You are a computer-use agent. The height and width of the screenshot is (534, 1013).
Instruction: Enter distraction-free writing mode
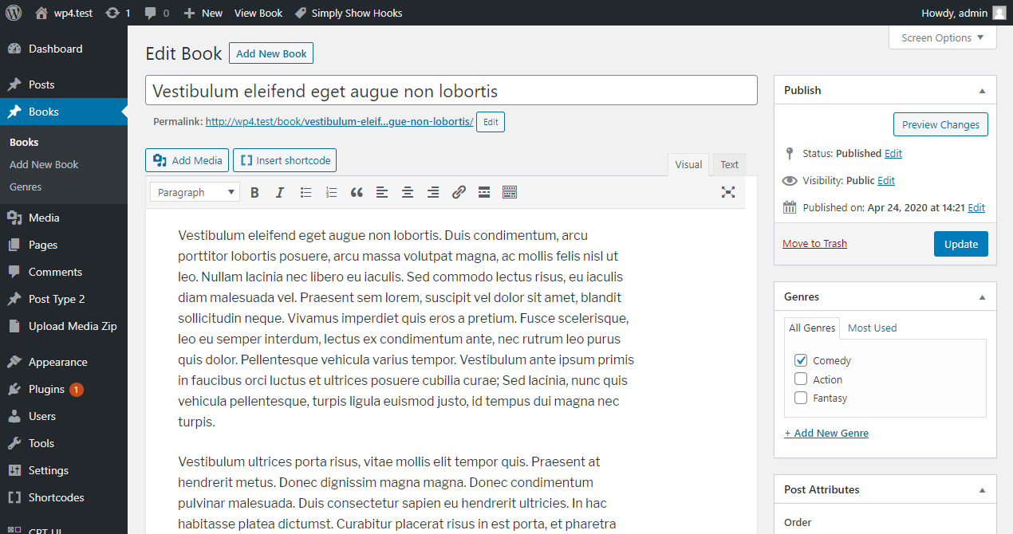pyautogui.click(x=727, y=192)
